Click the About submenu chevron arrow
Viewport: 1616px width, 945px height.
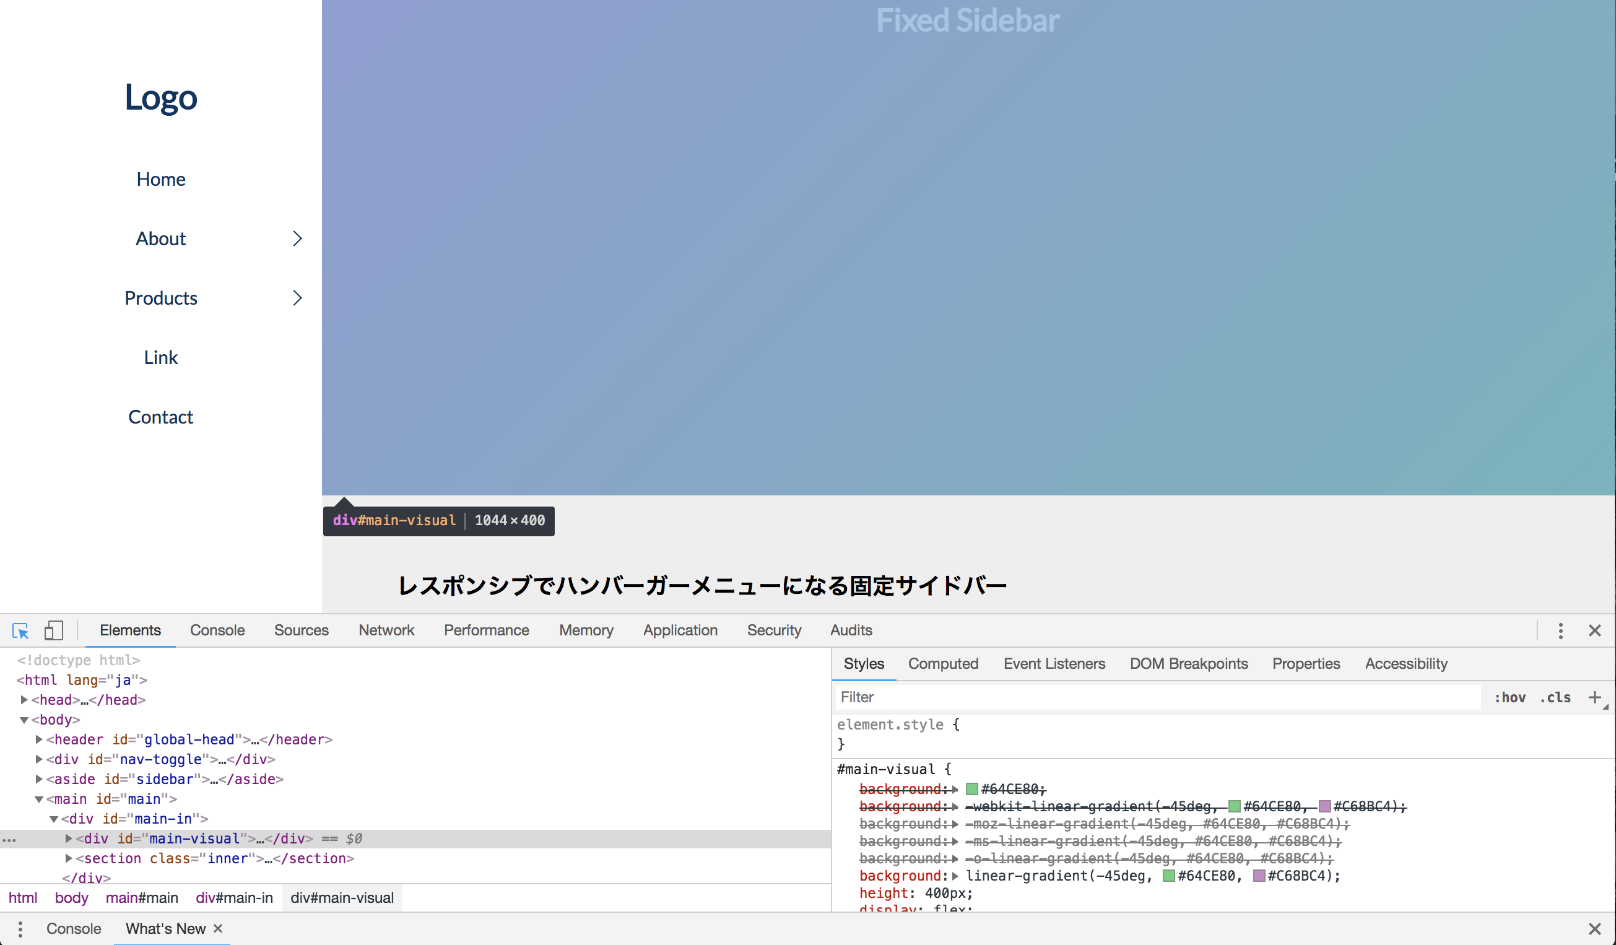pyautogui.click(x=297, y=238)
